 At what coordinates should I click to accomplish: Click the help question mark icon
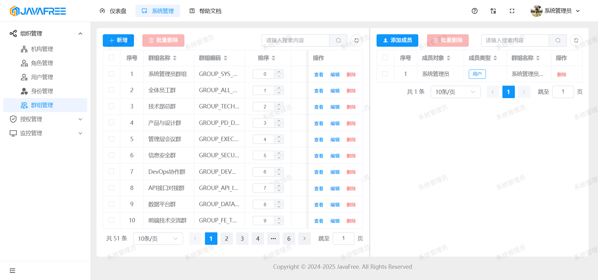pos(474,11)
